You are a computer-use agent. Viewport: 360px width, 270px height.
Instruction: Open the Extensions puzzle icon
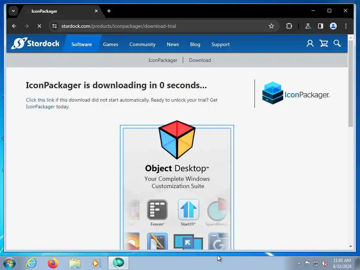289,26
